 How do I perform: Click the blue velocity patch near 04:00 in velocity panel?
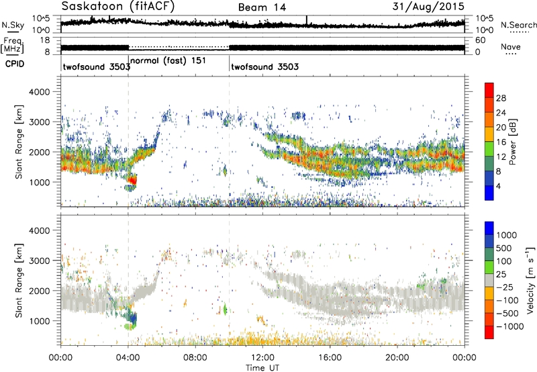133,319
